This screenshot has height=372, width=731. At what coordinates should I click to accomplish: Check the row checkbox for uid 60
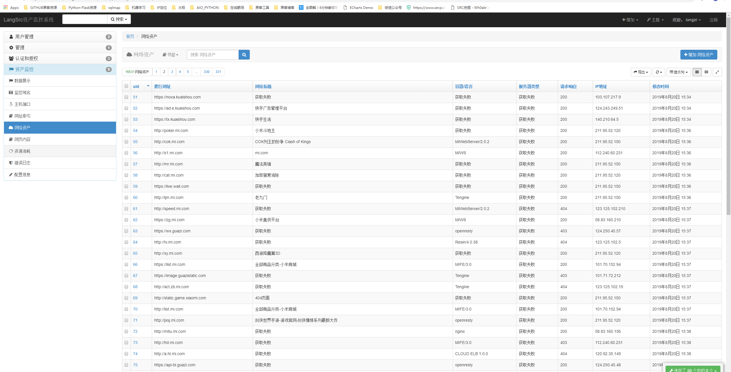pyautogui.click(x=126, y=197)
